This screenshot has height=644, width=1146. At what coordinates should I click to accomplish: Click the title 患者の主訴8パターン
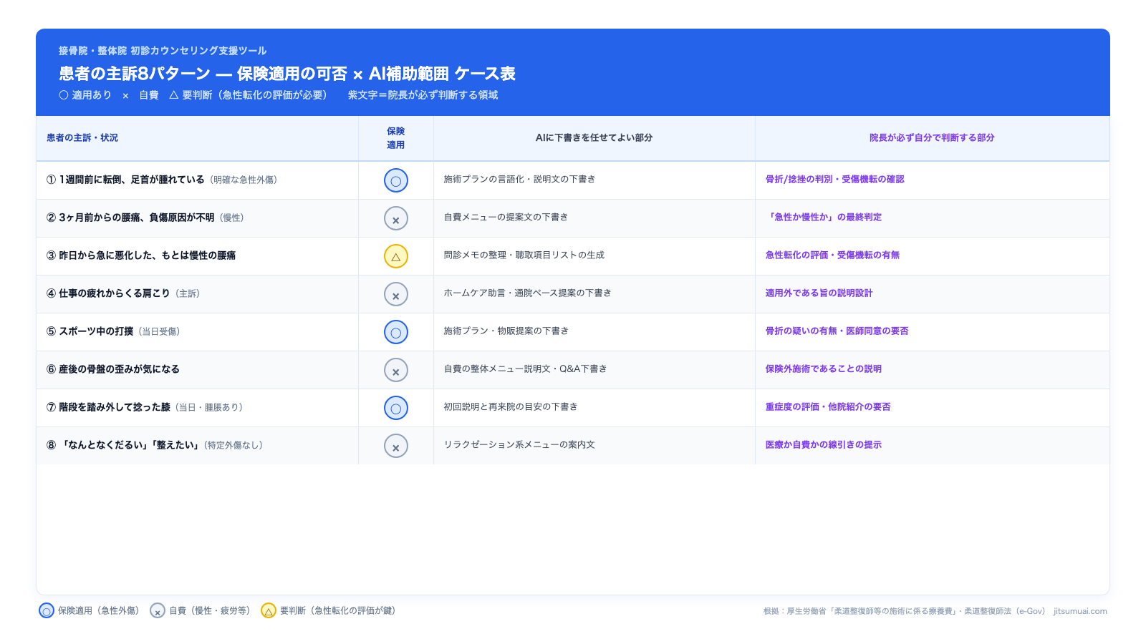point(135,74)
